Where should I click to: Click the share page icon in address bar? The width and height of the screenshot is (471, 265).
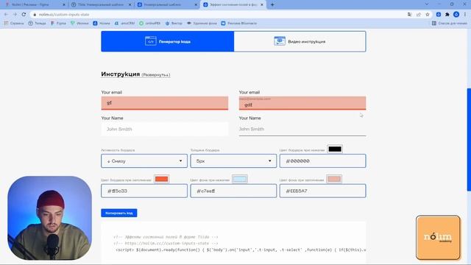click(x=419, y=15)
